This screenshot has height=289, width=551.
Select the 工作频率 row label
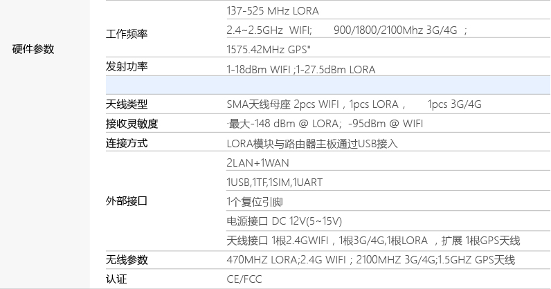(x=127, y=33)
